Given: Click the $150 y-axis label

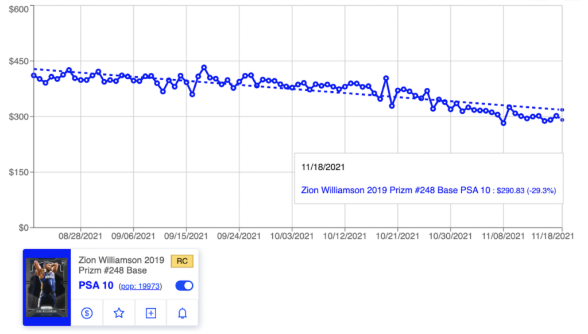Looking at the screenshot, I should coord(19,172).
